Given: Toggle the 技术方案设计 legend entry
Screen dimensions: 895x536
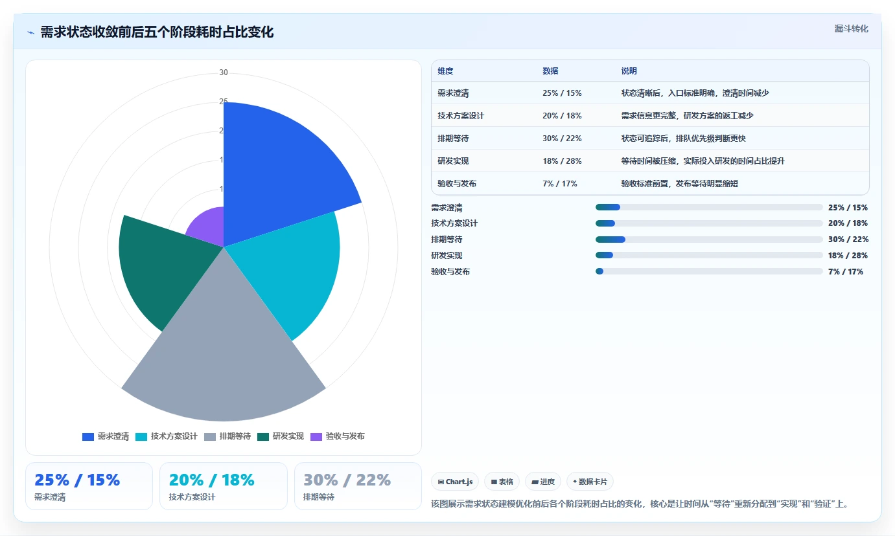Looking at the screenshot, I should pos(167,436).
